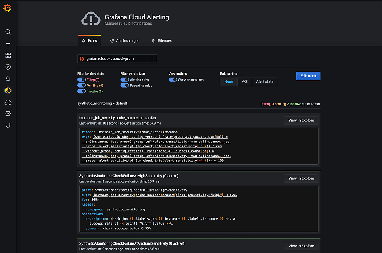Click the Create plus icon in sidebar
The height and width of the screenshot is (253, 382).
[x=7, y=43]
